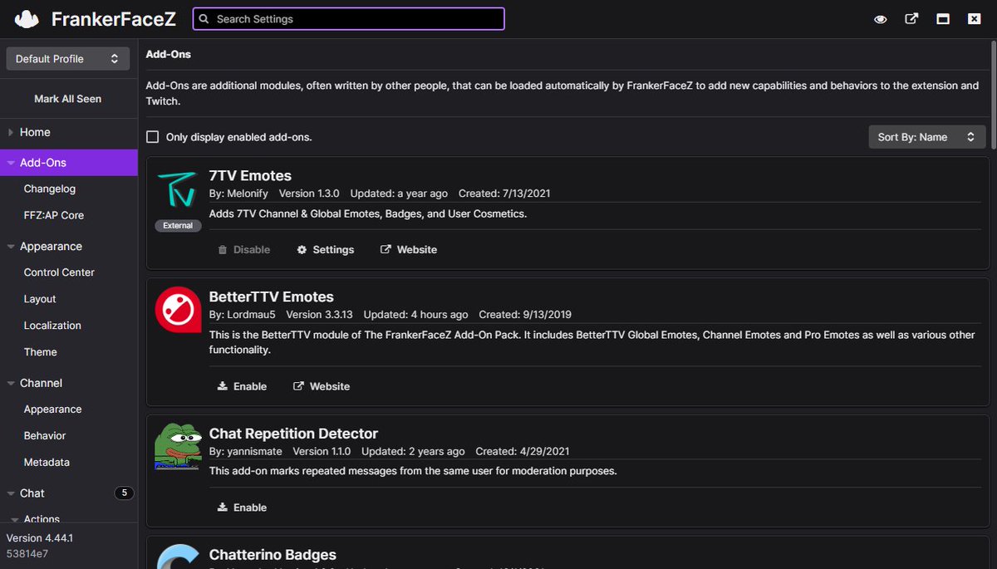Collapse the Appearance section arrow
Screen dimensions: 997x569
[x=11, y=247]
